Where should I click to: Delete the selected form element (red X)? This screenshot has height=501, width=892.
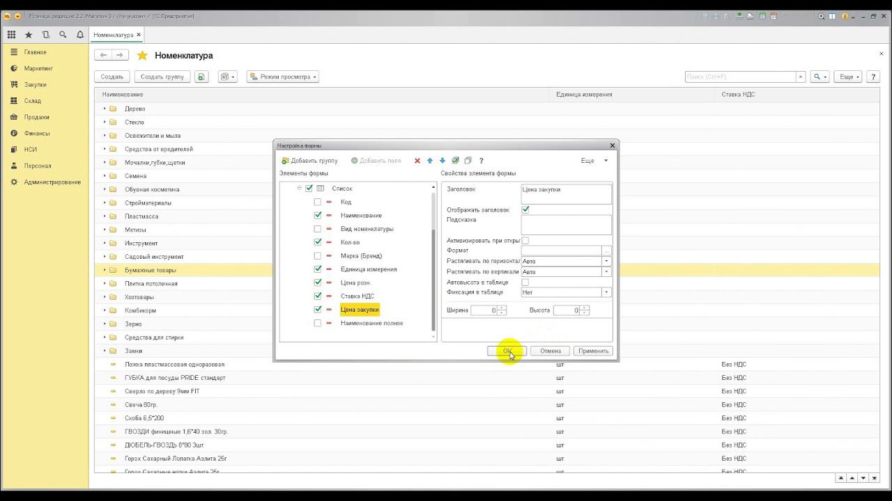click(417, 161)
